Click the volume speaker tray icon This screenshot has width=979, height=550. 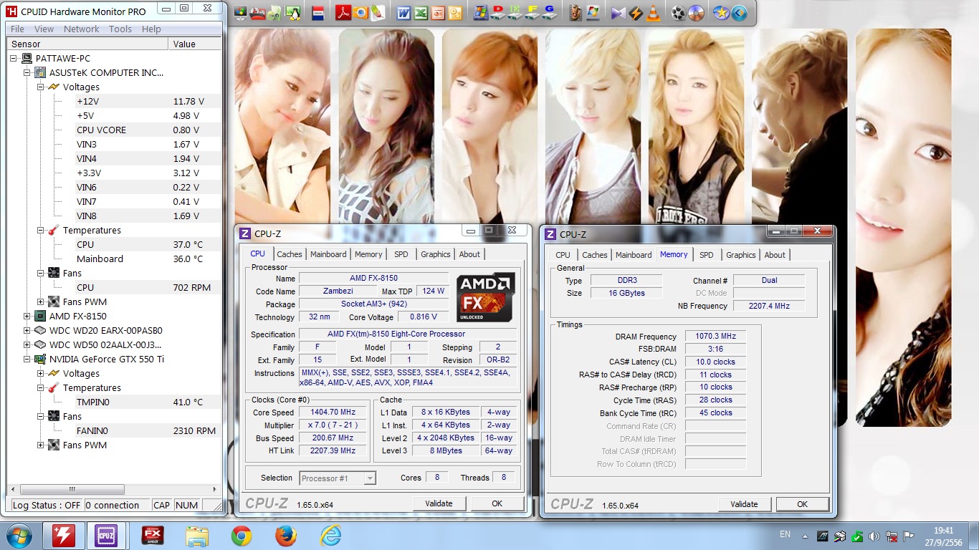tap(874, 536)
